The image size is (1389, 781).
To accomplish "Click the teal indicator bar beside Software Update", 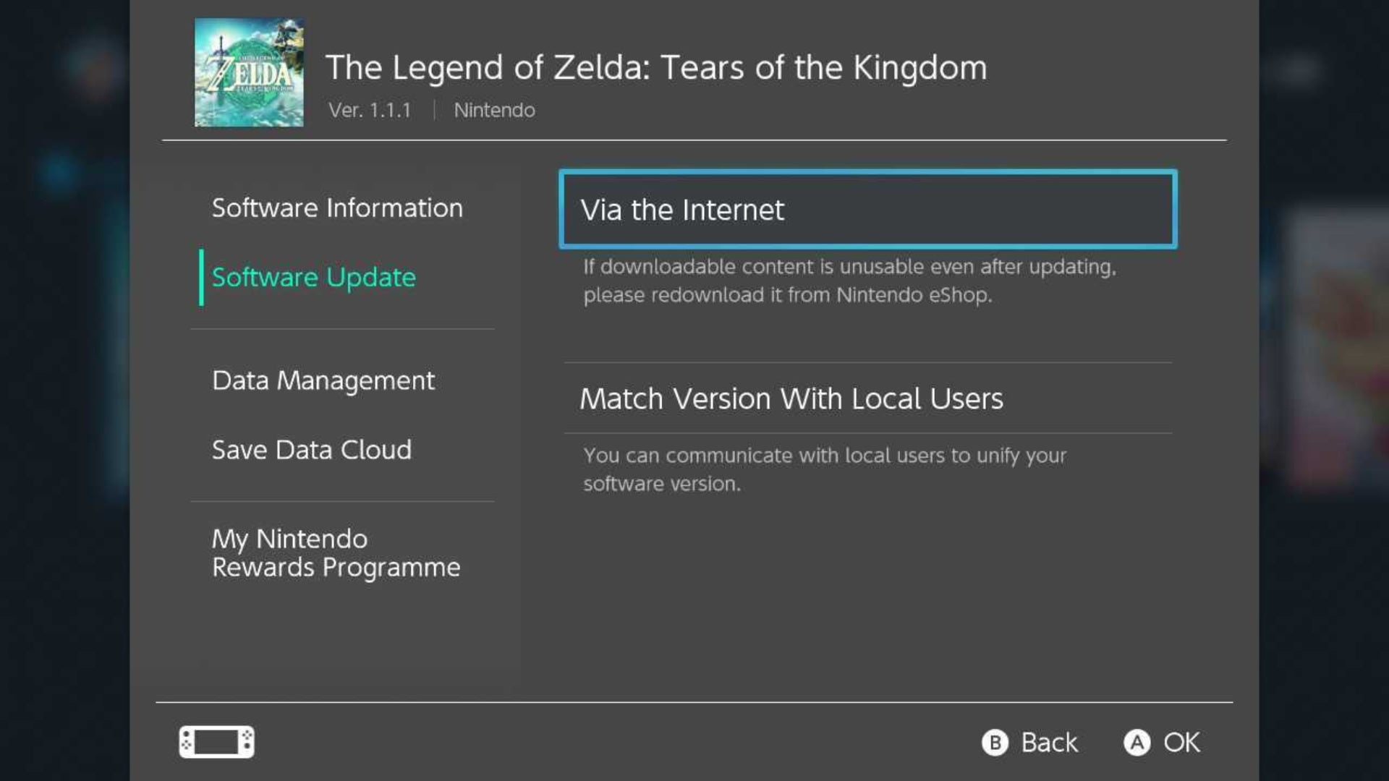I will 201,278.
